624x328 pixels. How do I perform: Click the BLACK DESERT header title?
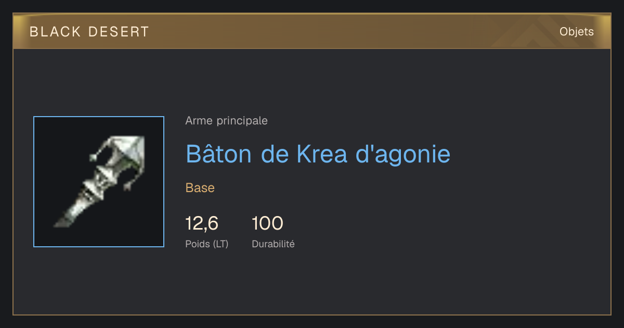point(89,32)
